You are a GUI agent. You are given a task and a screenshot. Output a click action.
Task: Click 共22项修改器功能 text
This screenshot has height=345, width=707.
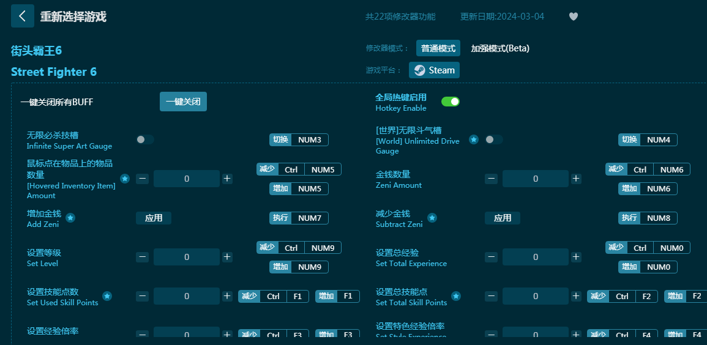click(400, 17)
